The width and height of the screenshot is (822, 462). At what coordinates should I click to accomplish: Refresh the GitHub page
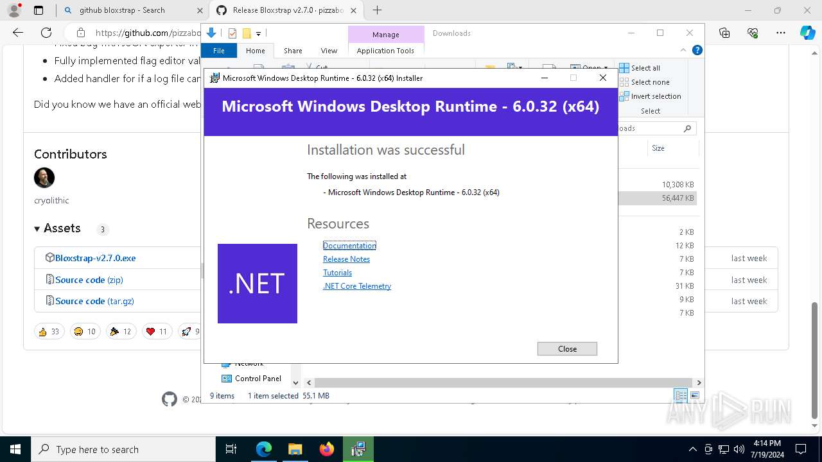pyautogui.click(x=46, y=33)
